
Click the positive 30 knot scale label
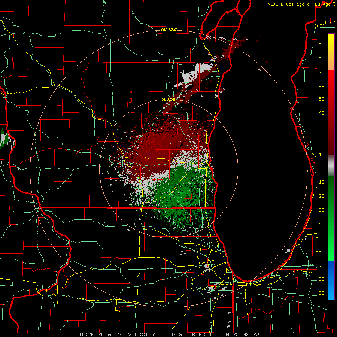pos(322,127)
